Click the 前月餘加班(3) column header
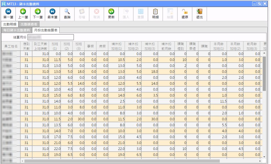 click(x=252, y=46)
